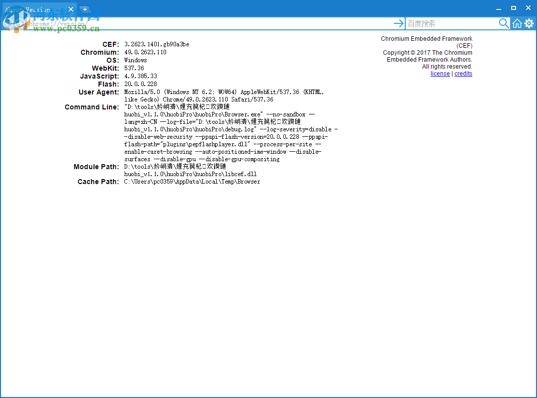The width and height of the screenshot is (537, 398).
Task: Maximize the browser window
Action: coord(513,8)
